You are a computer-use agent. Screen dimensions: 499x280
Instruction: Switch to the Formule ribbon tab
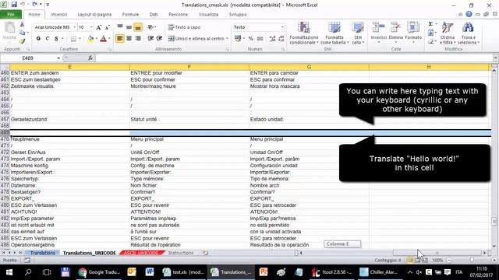click(x=130, y=14)
